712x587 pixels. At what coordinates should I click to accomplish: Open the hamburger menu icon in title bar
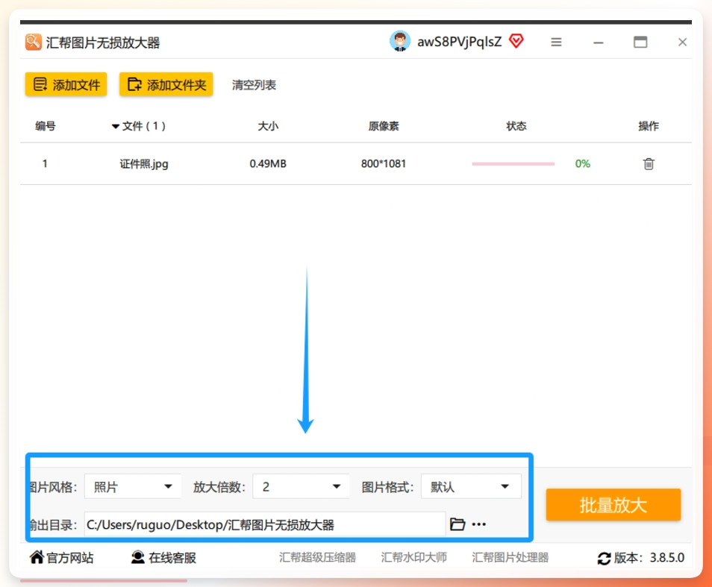point(556,43)
